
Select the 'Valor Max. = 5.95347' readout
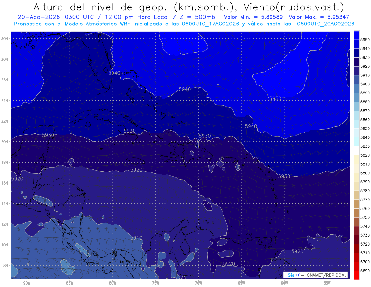pos(318,17)
